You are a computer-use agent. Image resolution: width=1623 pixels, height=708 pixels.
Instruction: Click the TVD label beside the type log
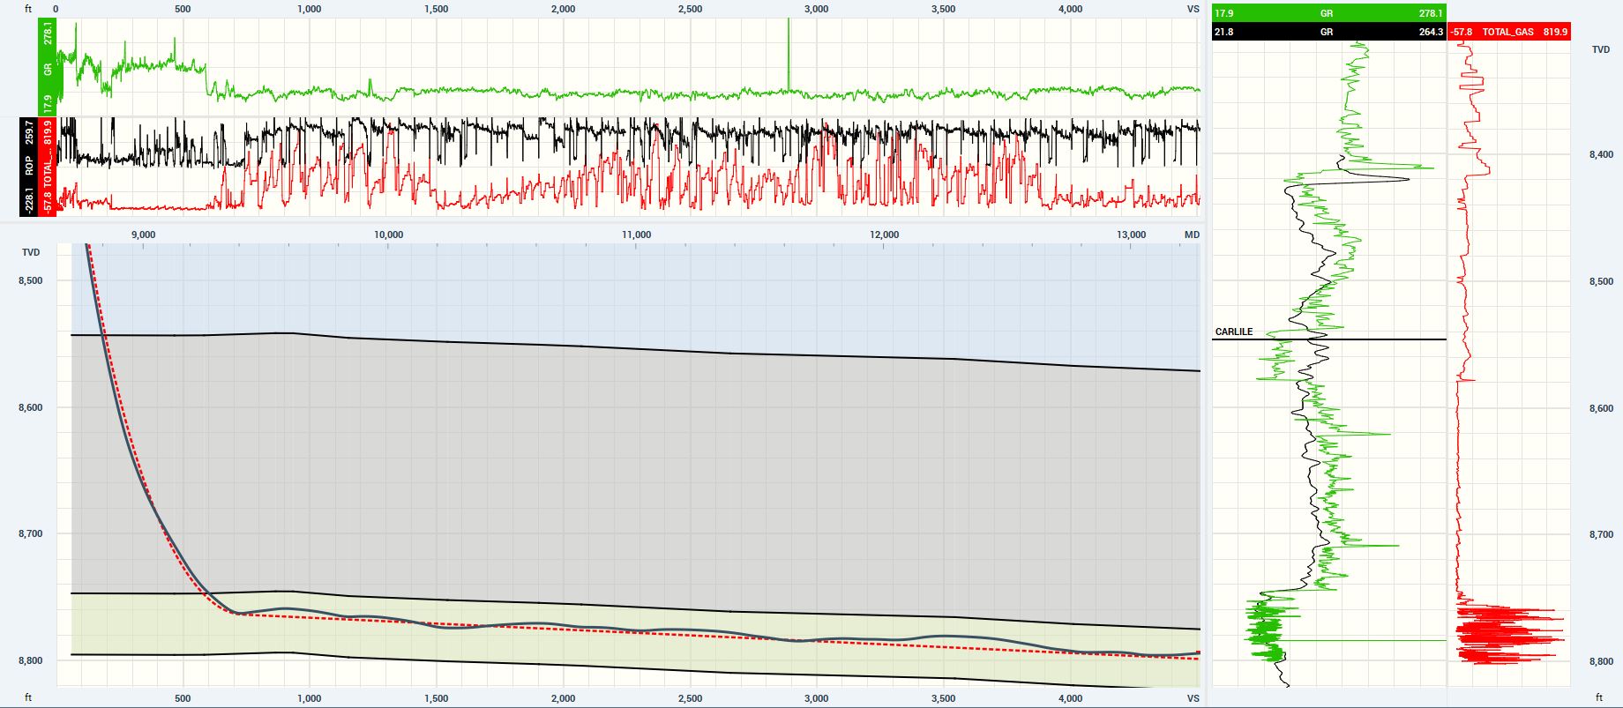click(1600, 50)
